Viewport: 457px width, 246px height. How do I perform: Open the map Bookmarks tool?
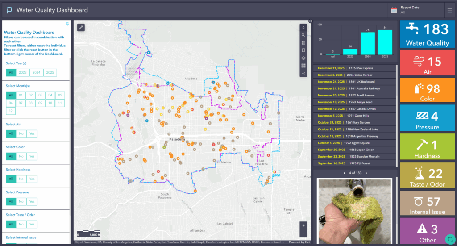(303, 50)
